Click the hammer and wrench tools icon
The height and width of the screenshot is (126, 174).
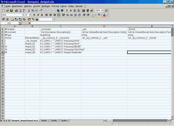pos(3,19)
